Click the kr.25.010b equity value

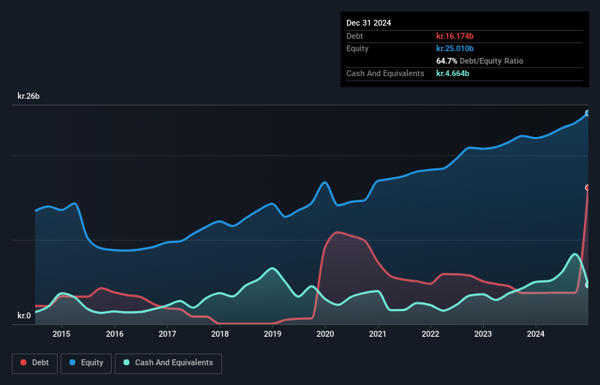(x=455, y=48)
